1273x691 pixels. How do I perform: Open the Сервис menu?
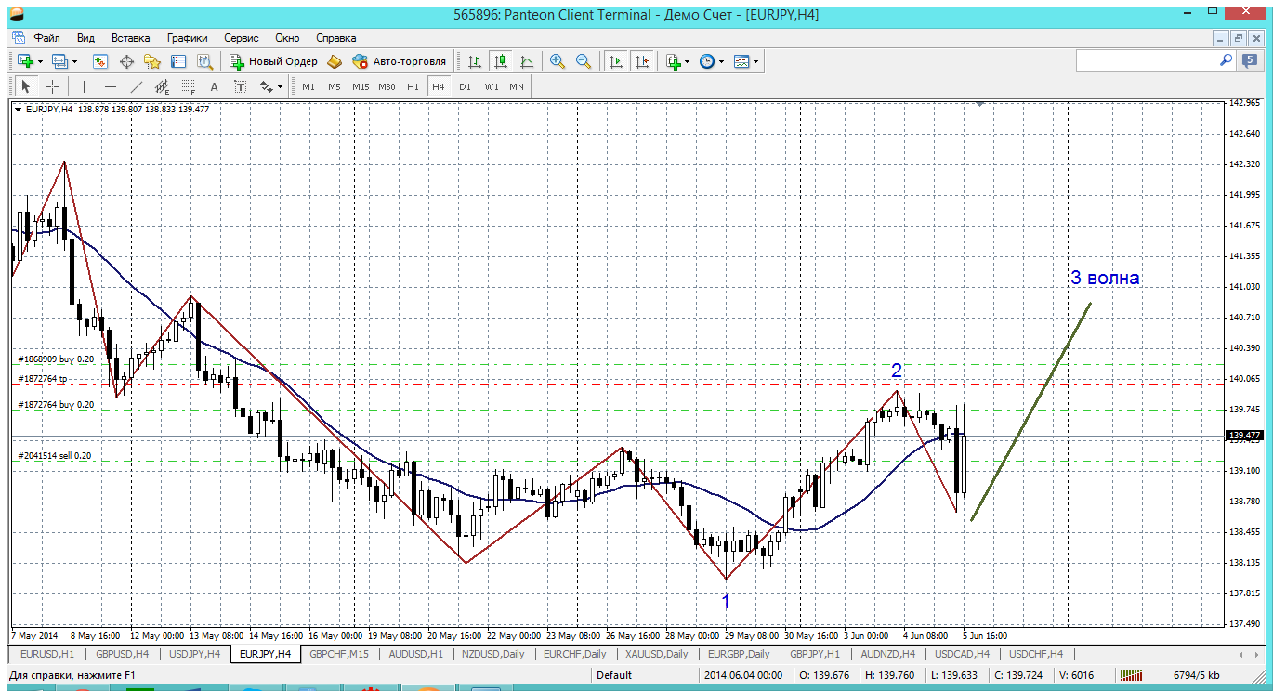[x=241, y=38]
